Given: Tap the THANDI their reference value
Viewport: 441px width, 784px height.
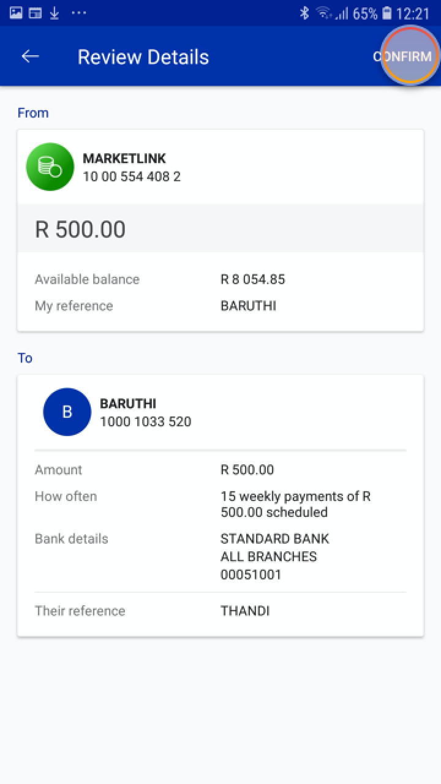Looking at the screenshot, I should click(x=245, y=611).
